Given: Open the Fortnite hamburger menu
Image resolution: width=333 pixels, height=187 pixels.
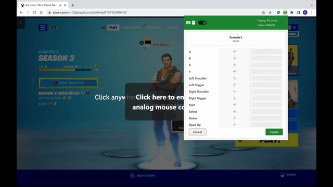Looking at the screenshot, I should 43,28.
